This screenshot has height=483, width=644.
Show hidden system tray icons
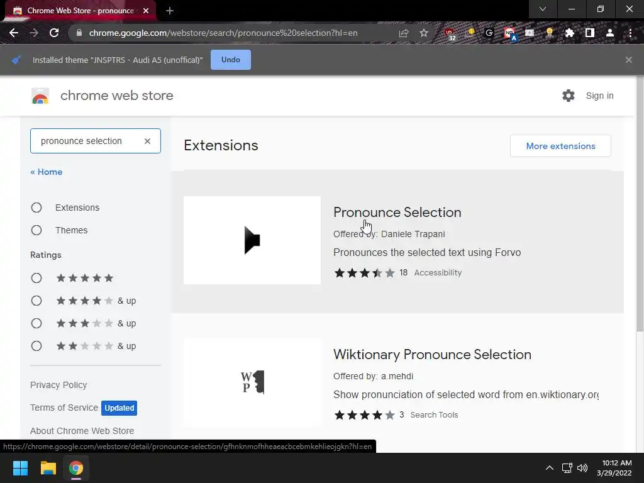[550, 468]
